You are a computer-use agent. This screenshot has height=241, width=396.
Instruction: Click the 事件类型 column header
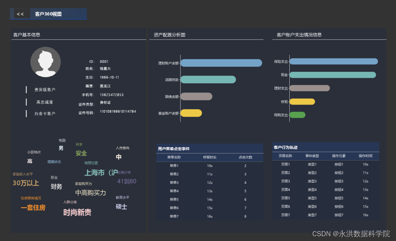click(312, 156)
